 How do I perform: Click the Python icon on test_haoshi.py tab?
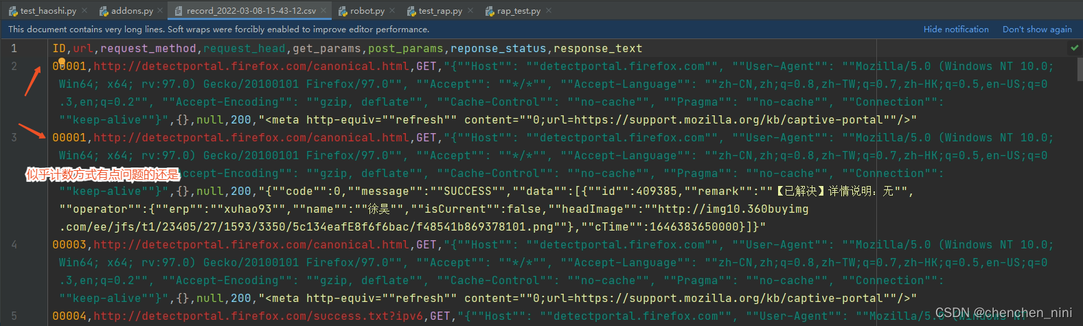pyautogui.click(x=13, y=11)
